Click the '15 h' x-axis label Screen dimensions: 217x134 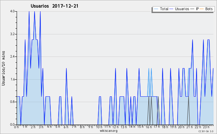(140, 127)
